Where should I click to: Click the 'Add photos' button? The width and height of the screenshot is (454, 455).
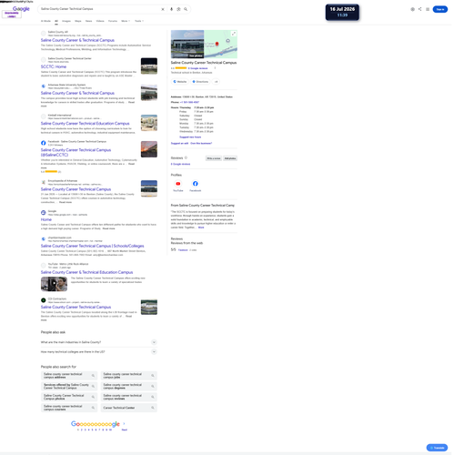point(230,158)
